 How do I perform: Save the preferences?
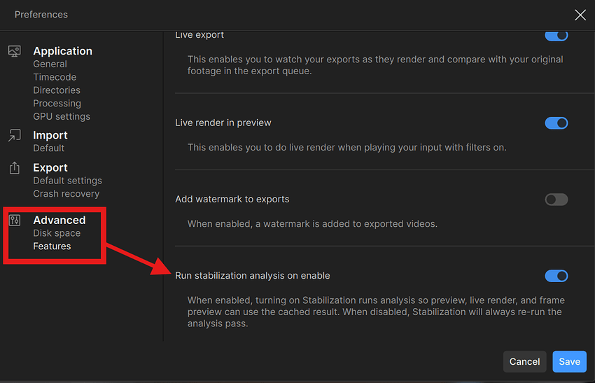[x=569, y=362]
